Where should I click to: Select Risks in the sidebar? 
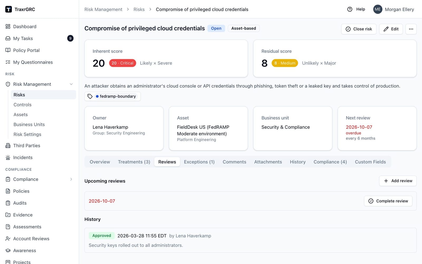click(44, 95)
